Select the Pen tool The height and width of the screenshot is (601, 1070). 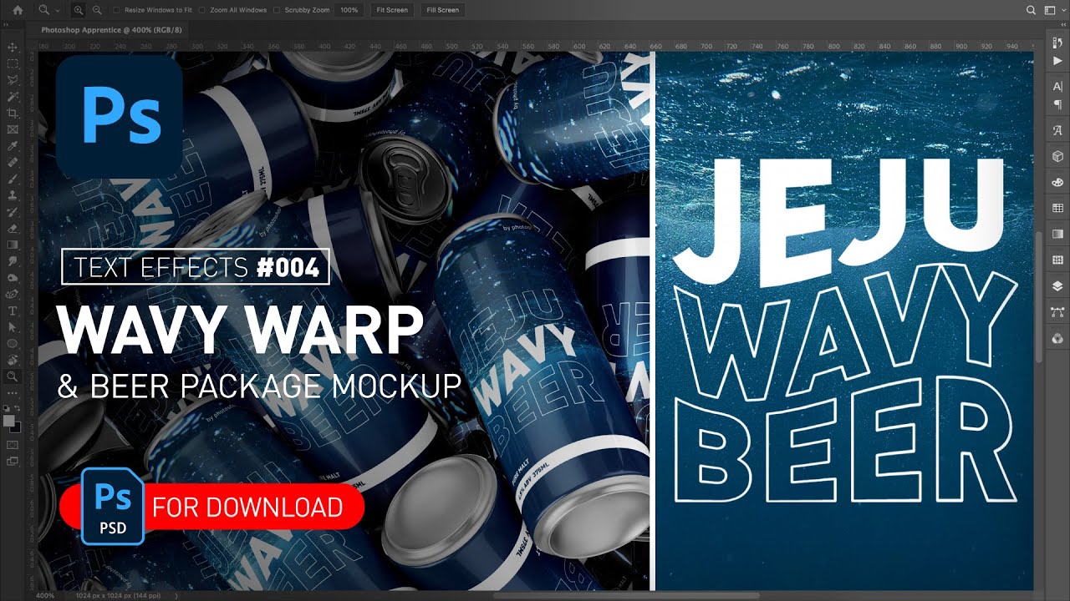pos(13,294)
